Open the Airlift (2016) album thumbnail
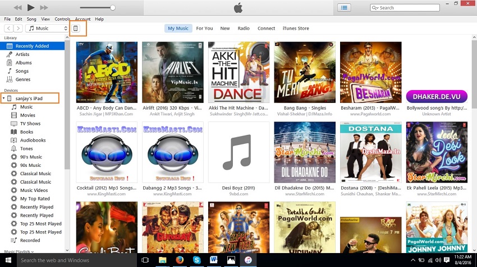Viewport: 477px width, 267px height. (x=172, y=72)
